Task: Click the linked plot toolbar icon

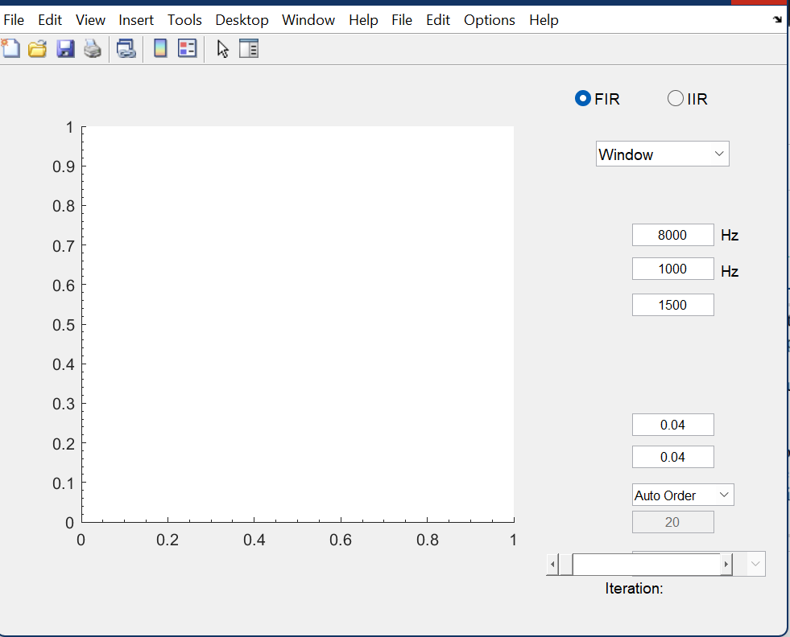Action: click(126, 48)
